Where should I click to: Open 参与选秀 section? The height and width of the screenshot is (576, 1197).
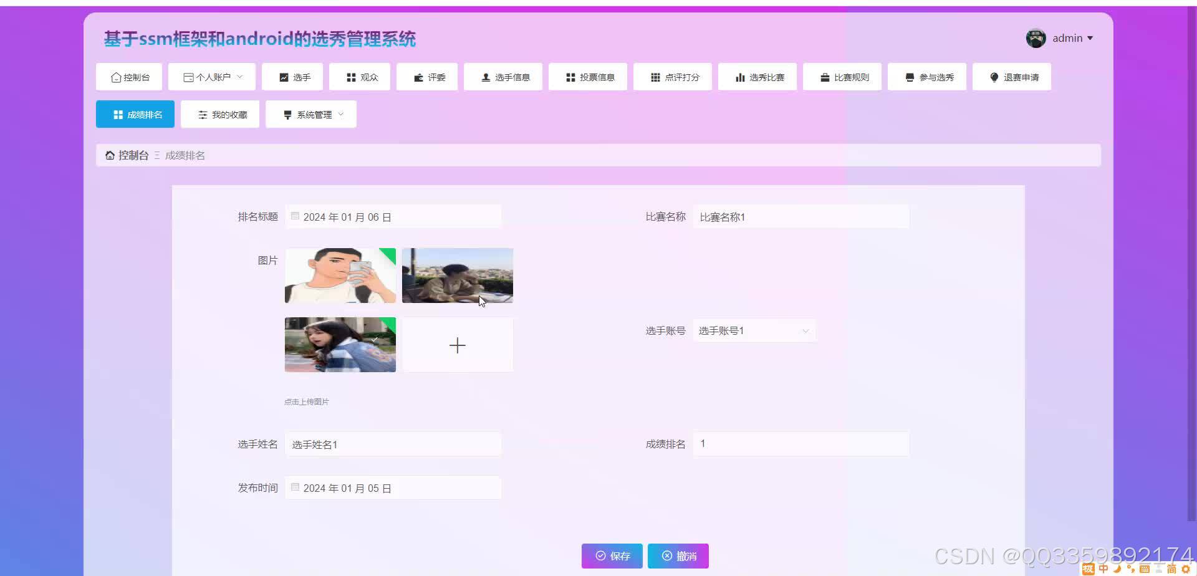coord(927,77)
